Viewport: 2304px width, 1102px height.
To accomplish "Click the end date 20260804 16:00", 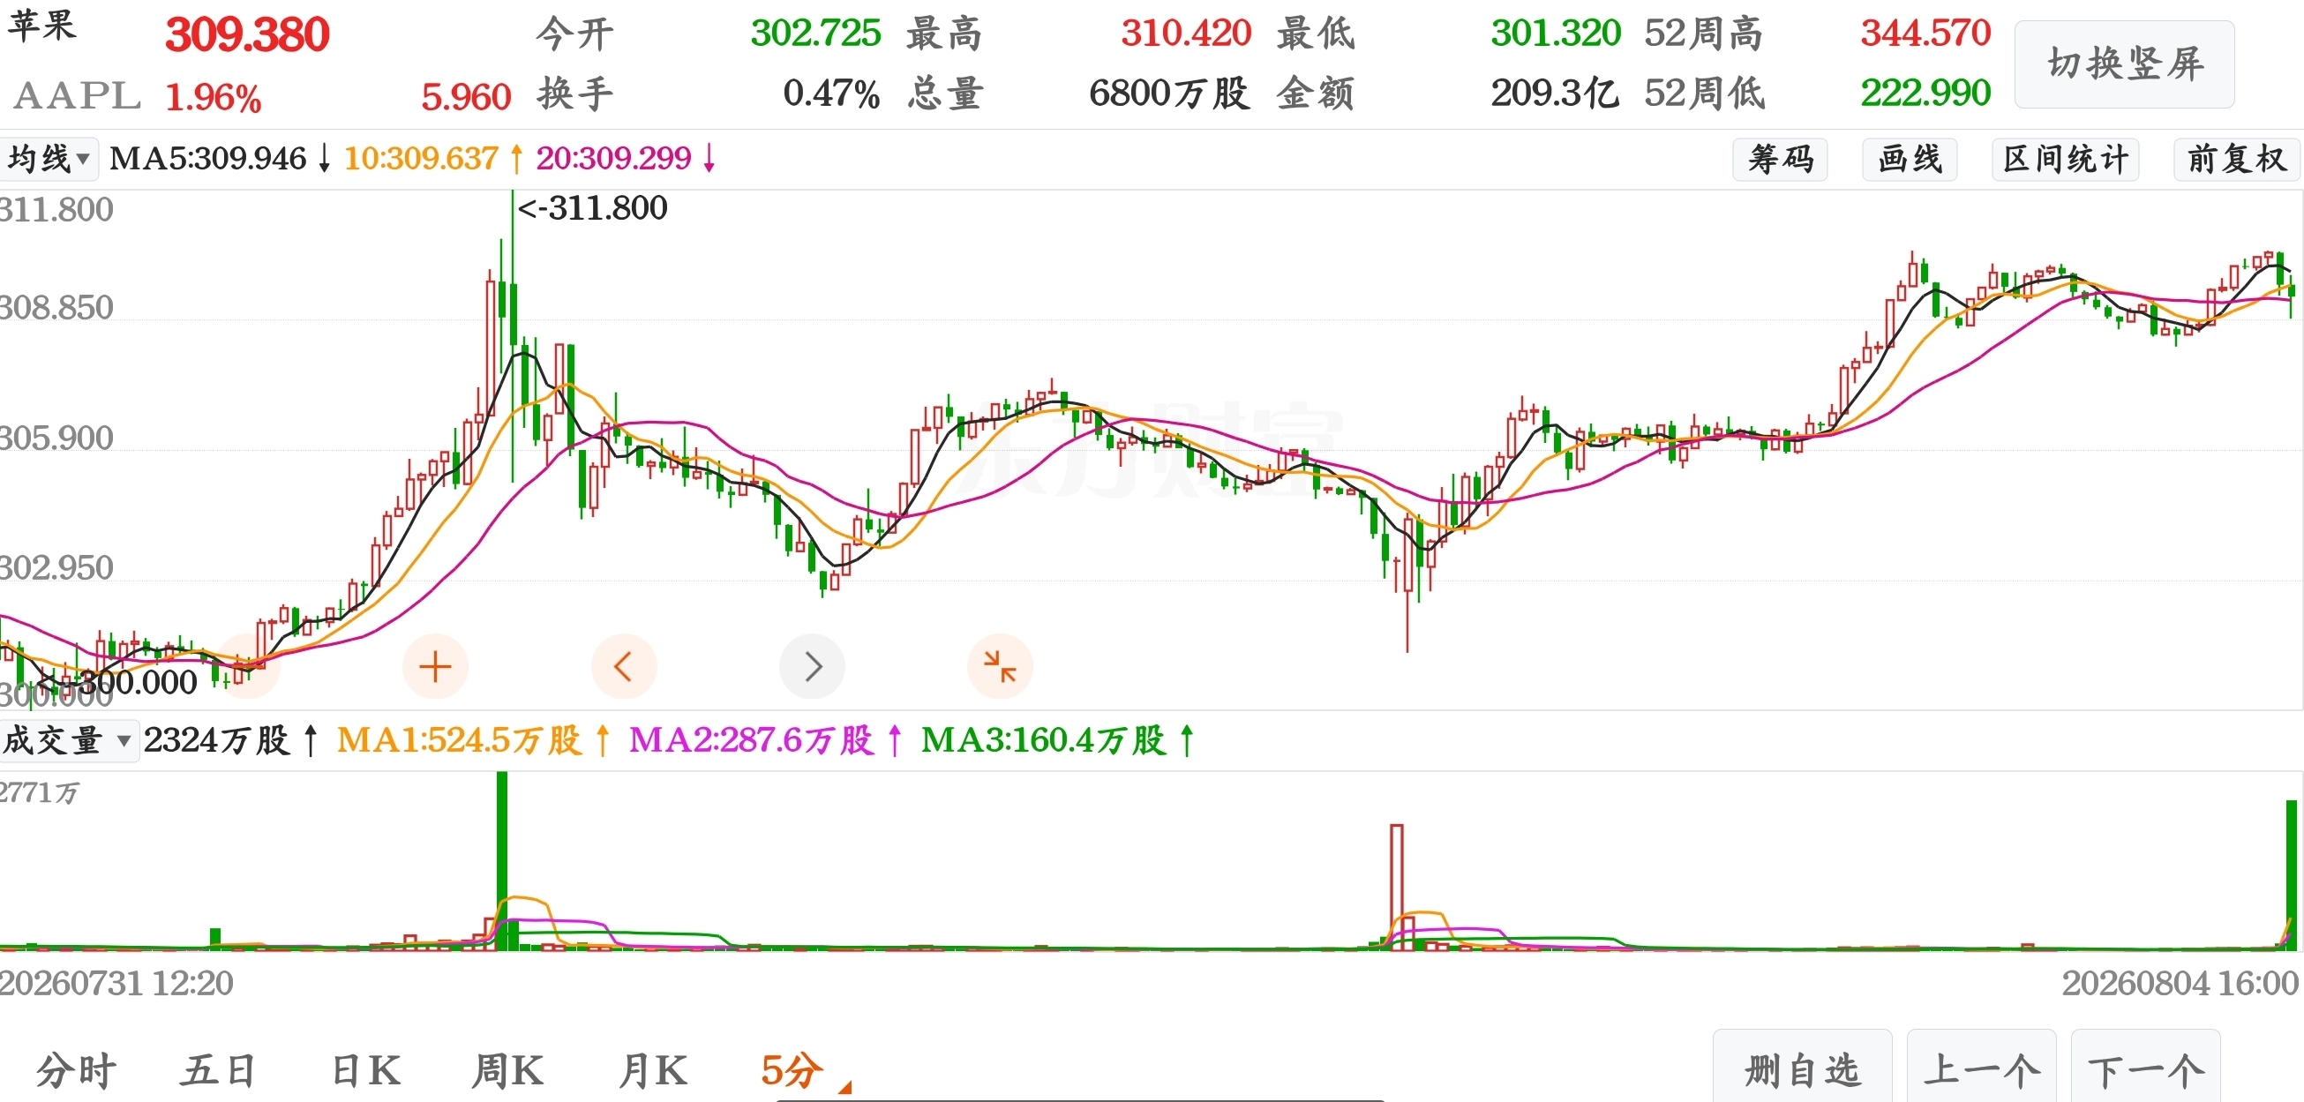I will click(2180, 983).
